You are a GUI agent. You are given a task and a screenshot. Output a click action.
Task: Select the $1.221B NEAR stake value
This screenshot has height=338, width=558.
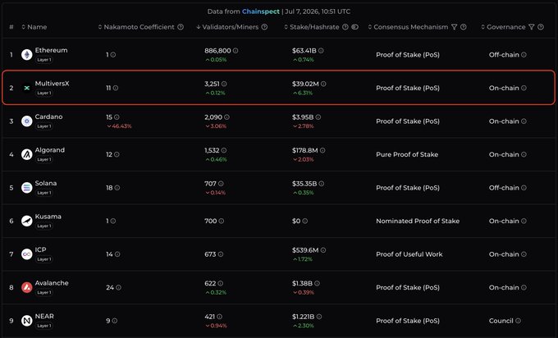click(x=304, y=317)
